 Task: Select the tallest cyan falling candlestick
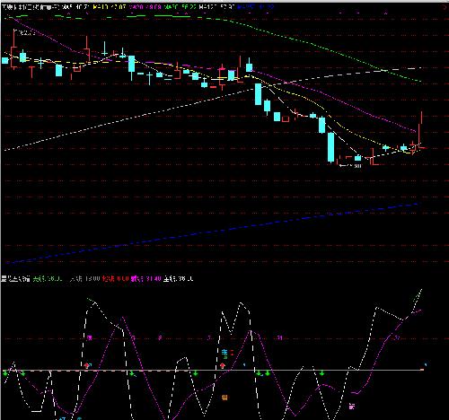(330, 147)
